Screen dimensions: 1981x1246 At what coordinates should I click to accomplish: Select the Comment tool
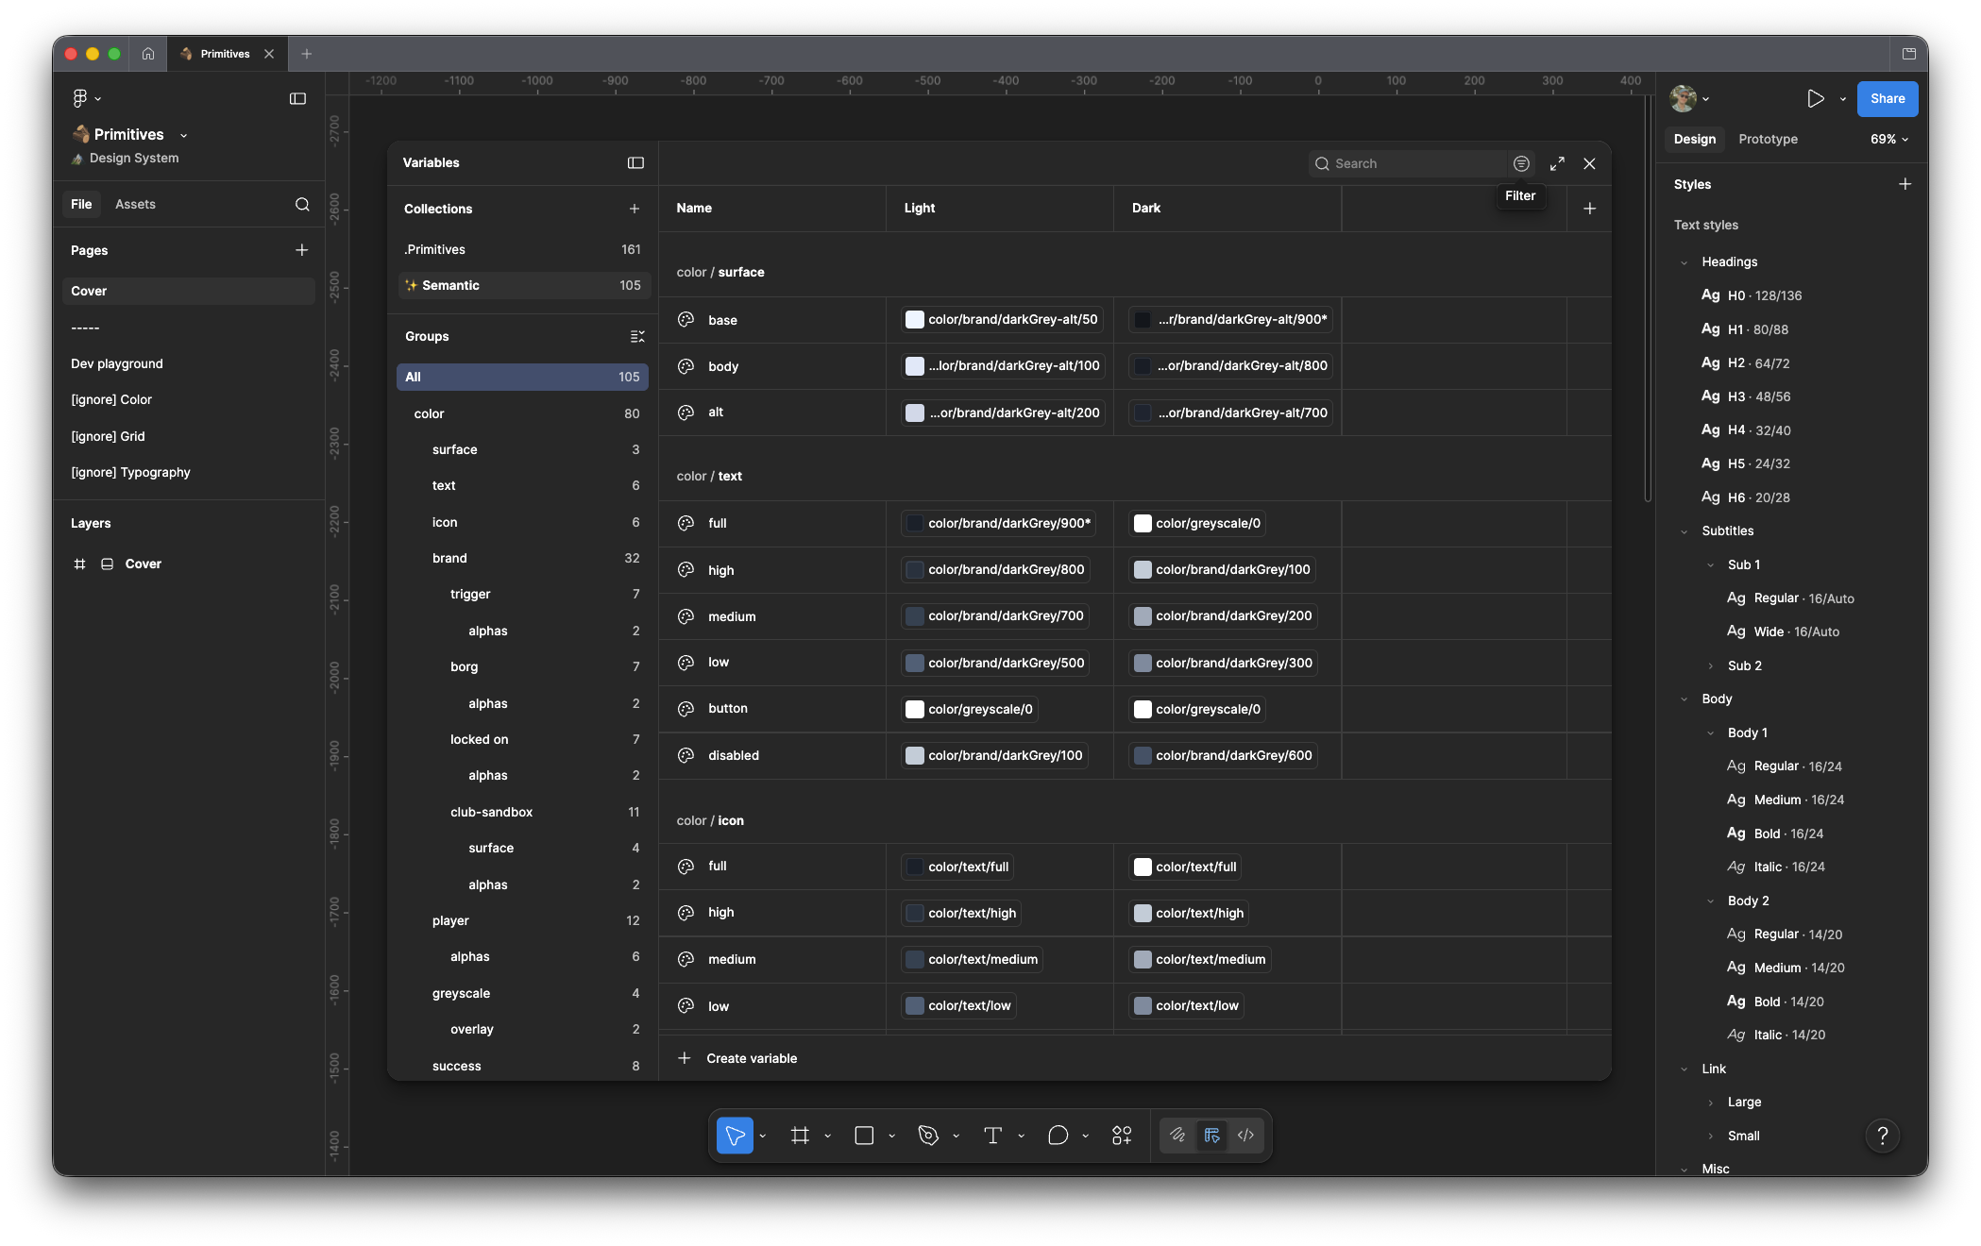[1058, 1136]
